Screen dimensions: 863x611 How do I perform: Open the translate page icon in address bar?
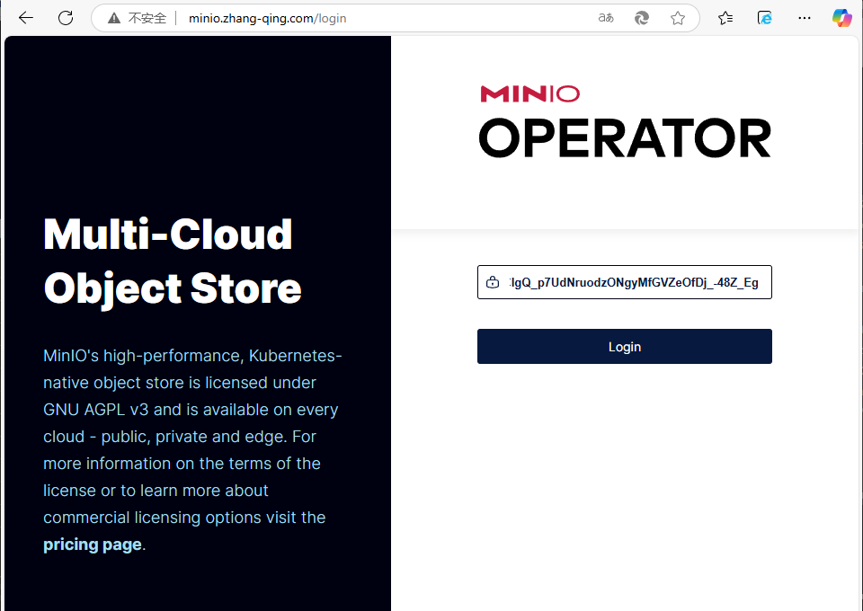coord(605,18)
